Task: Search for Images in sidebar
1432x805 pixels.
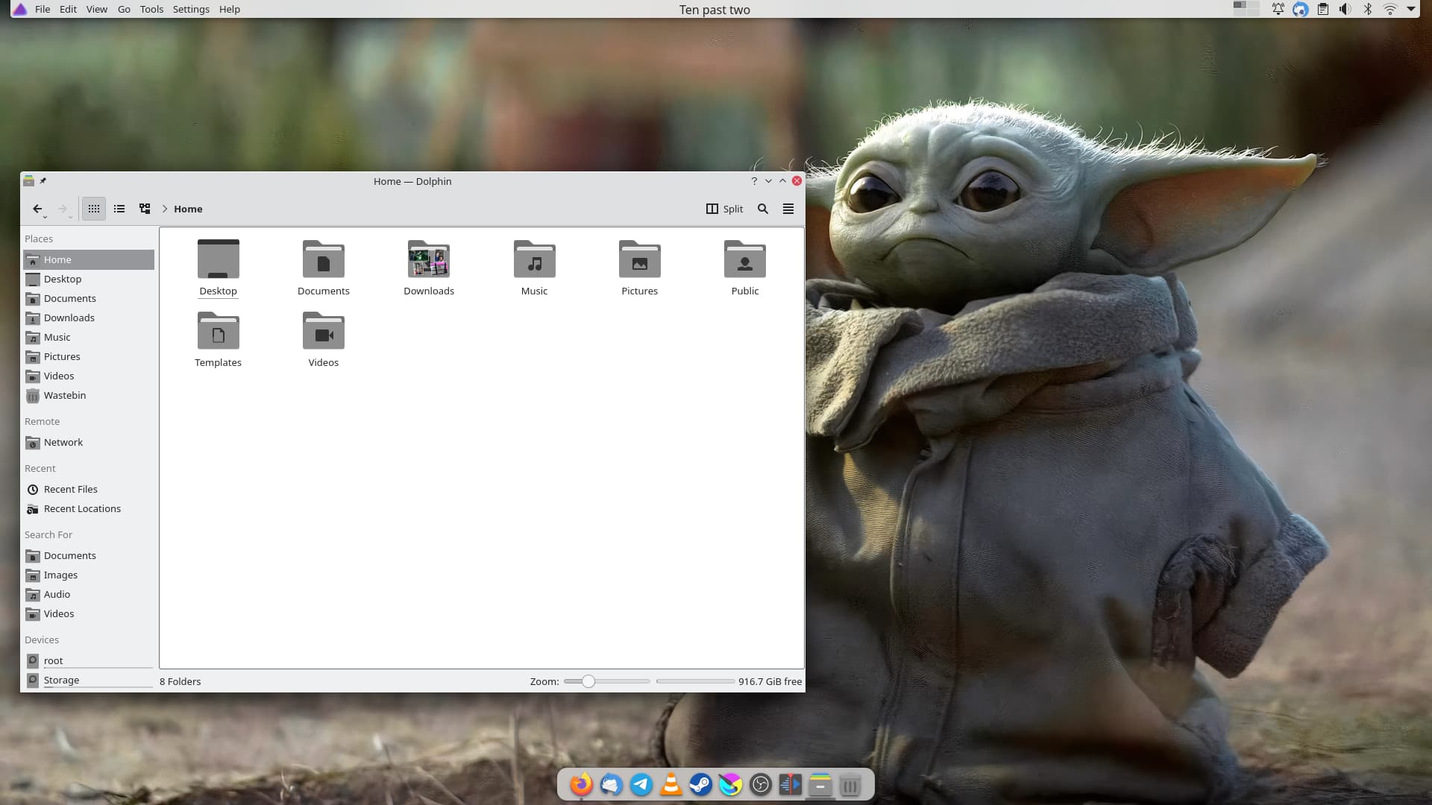Action: click(89, 575)
